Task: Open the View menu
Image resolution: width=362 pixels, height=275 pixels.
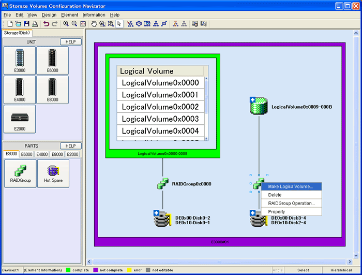Action: click(x=32, y=15)
